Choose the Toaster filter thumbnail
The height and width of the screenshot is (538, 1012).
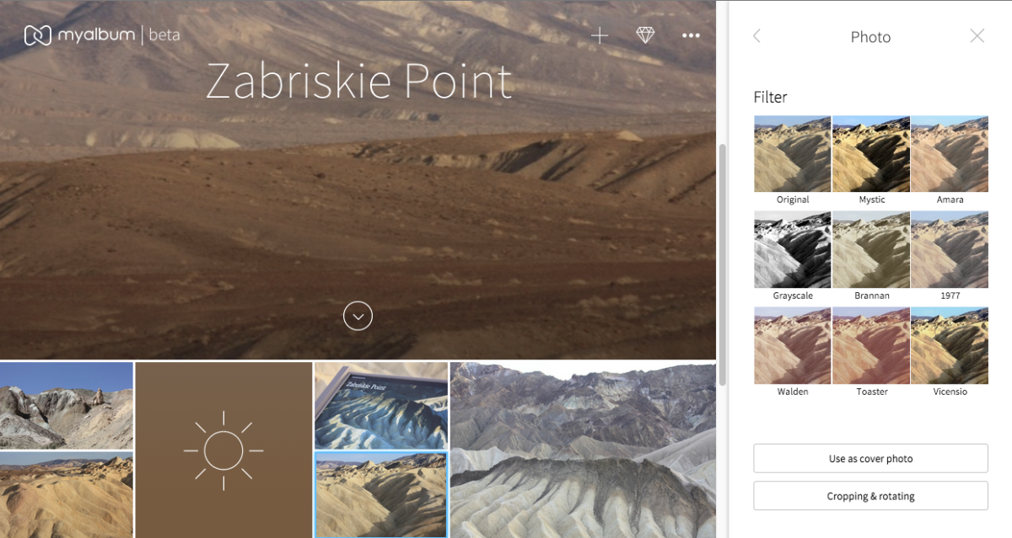871,346
